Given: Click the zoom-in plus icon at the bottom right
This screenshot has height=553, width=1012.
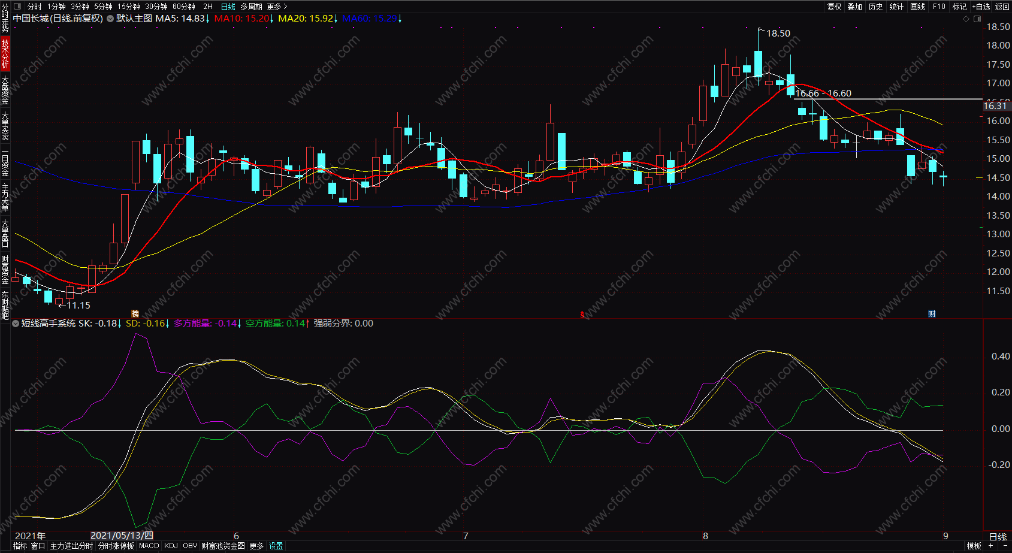Looking at the screenshot, I should click(990, 546).
